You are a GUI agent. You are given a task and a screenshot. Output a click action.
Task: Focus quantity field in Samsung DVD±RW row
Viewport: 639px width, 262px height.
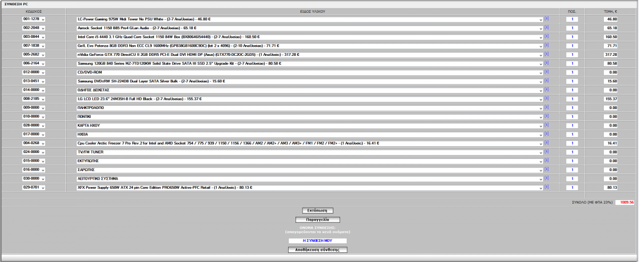click(x=572, y=81)
